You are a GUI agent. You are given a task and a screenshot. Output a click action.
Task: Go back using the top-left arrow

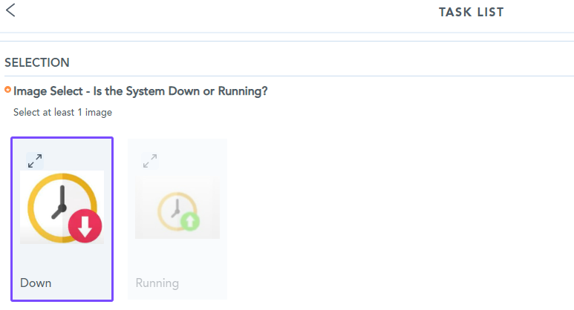coord(10,10)
